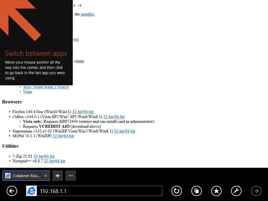Open the Win7/Win8/Win8.1/Win10 link
The height and width of the screenshot is (201, 268).
(x=46, y=87)
